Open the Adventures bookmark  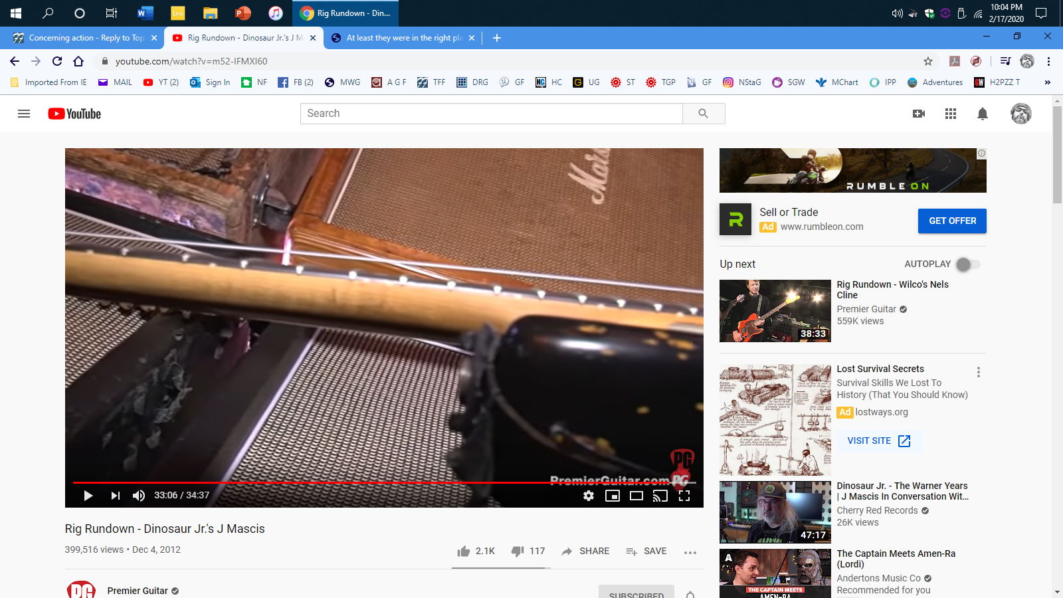(935, 82)
